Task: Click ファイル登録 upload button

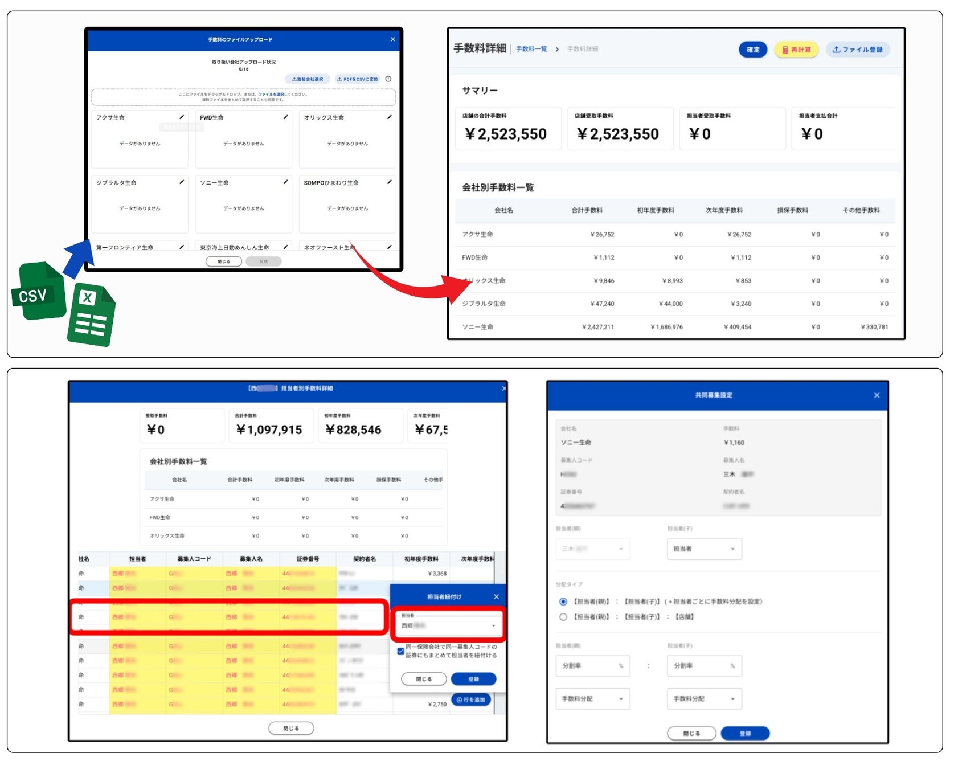Action: click(858, 50)
